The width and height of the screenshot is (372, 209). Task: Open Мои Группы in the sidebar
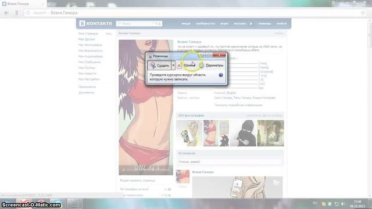pos(87,68)
